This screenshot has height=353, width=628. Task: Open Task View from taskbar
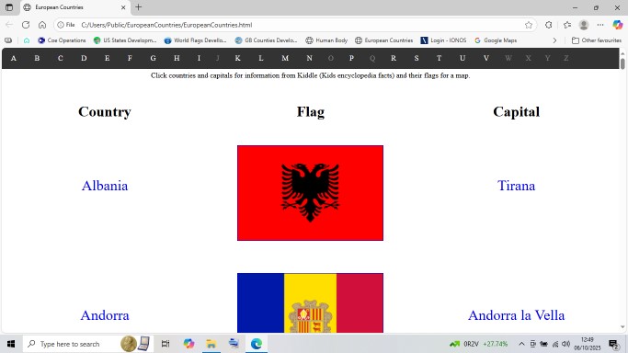[x=166, y=344]
